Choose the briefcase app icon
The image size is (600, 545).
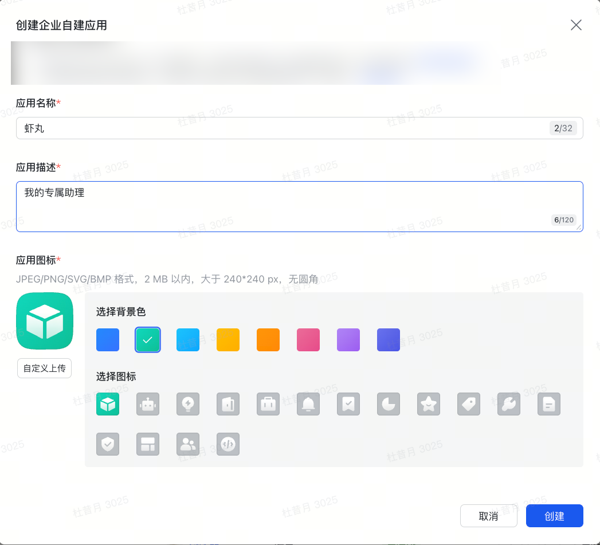click(x=268, y=404)
